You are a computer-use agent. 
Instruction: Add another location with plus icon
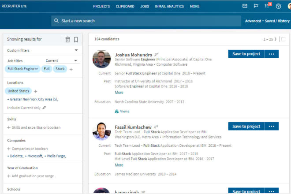[36, 91]
